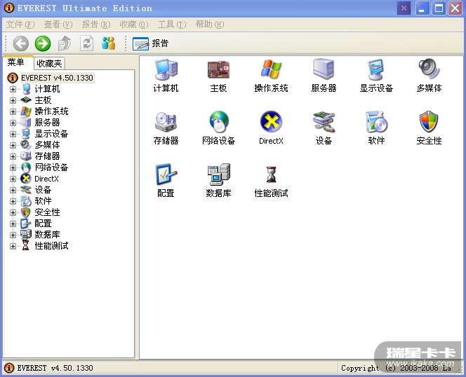Open the 收藏(O) menu
This screenshot has height=377, width=466.
tap(134, 25)
